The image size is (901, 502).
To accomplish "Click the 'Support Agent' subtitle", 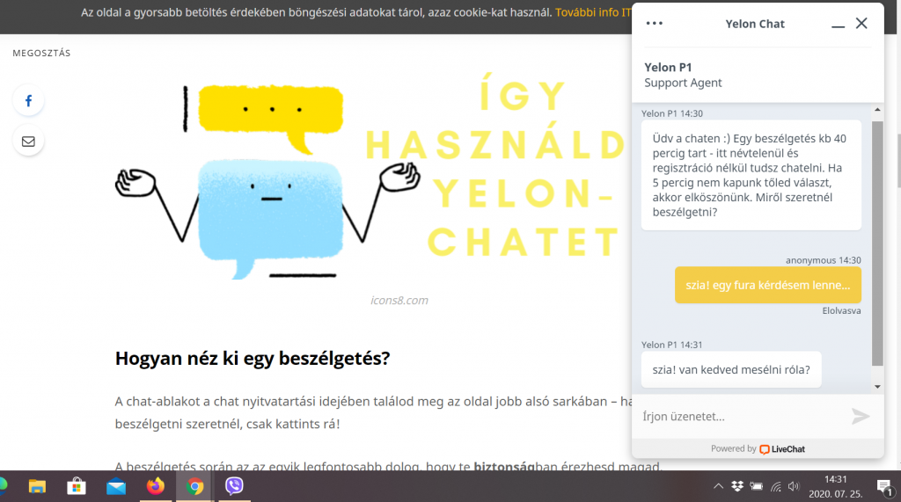I will pyautogui.click(x=683, y=83).
